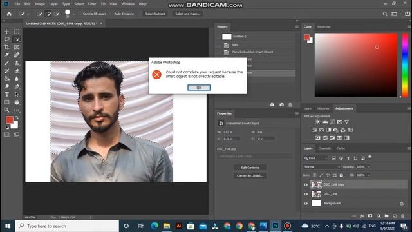Pick a color in the Color panel field
The width and height of the screenshot is (412, 232).
tap(356, 65)
